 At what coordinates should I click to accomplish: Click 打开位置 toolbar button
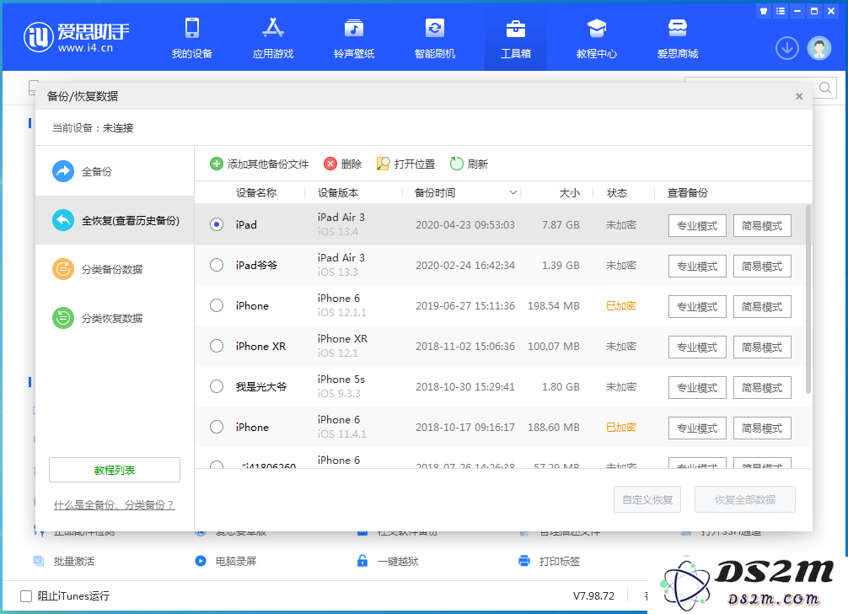coord(405,164)
